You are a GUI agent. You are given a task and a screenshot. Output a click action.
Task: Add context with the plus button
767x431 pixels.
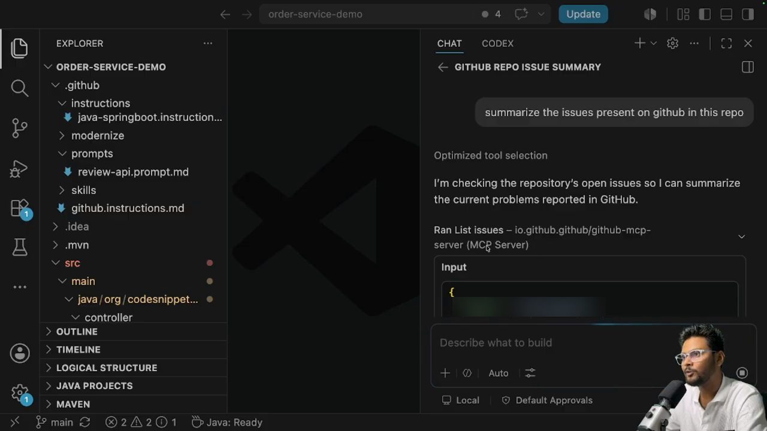tap(445, 373)
